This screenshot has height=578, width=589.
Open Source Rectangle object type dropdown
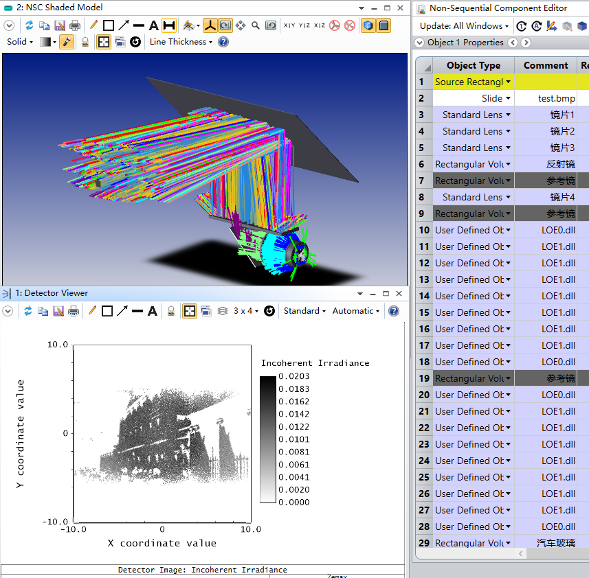508,82
